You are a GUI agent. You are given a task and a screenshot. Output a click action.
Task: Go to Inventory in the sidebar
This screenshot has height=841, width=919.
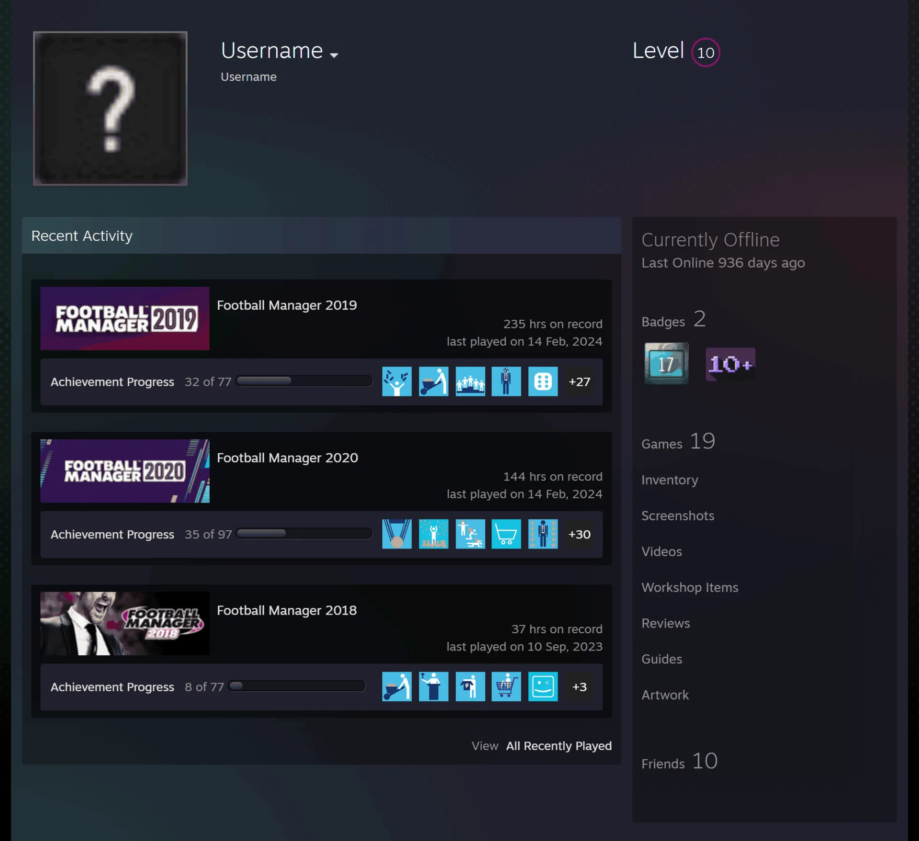pyautogui.click(x=670, y=480)
